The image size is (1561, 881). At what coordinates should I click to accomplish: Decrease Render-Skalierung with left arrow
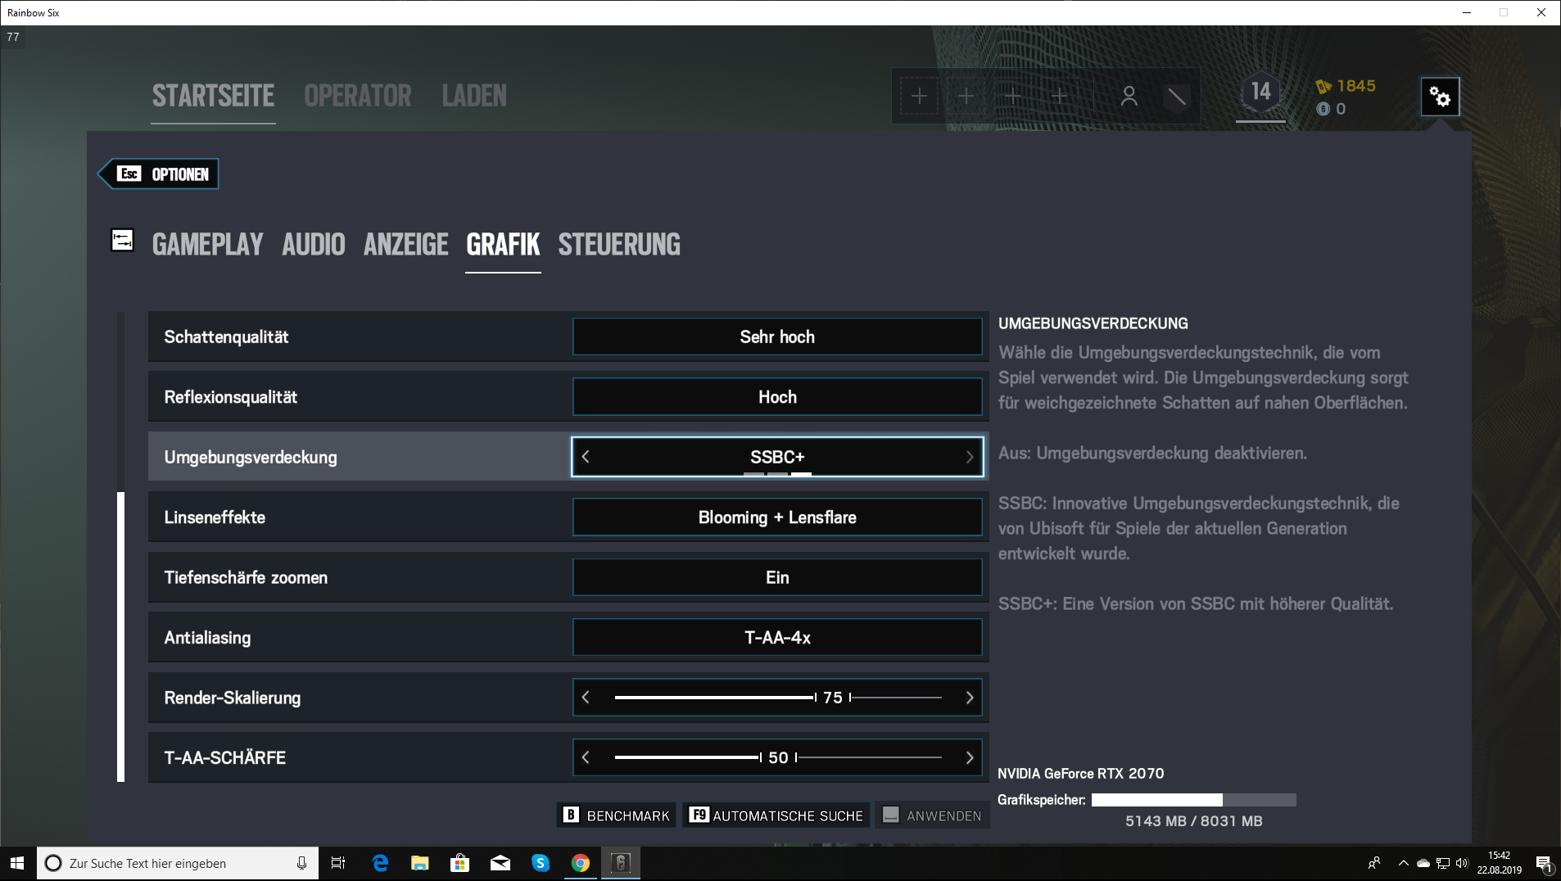pyautogui.click(x=586, y=698)
